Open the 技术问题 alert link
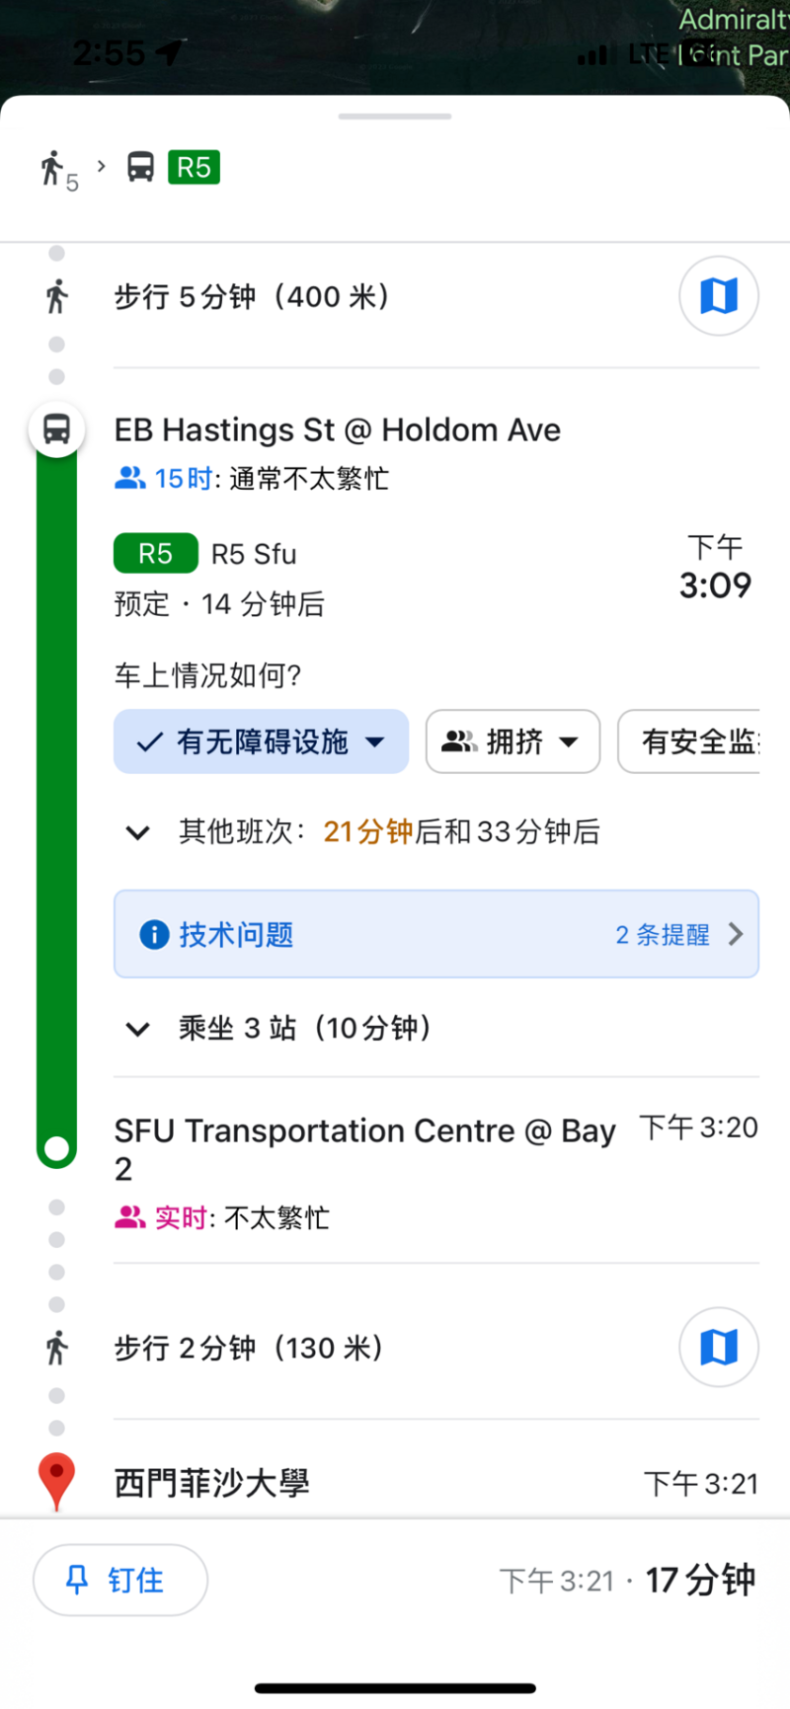Image resolution: width=790 pixels, height=1709 pixels. point(236,935)
